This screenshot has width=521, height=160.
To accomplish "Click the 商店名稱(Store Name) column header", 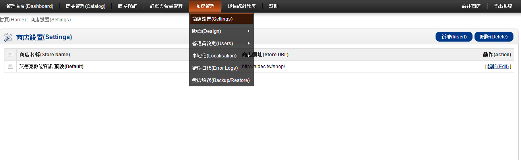I will 45,55.
